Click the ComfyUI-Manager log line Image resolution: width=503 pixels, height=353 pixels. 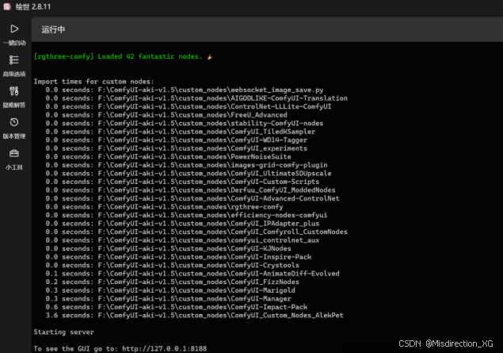169,299
